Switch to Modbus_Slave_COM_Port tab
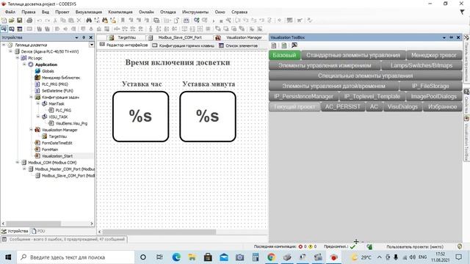Viewport: 470px width, 264px height. point(179,37)
